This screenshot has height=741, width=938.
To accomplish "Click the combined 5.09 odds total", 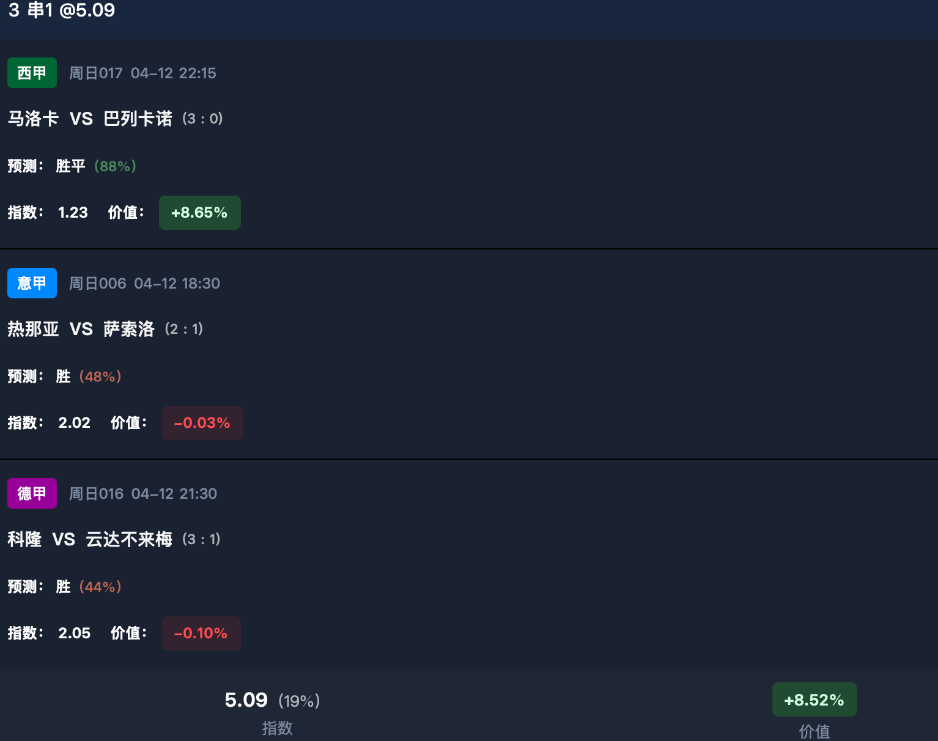I will pos(246,700).
